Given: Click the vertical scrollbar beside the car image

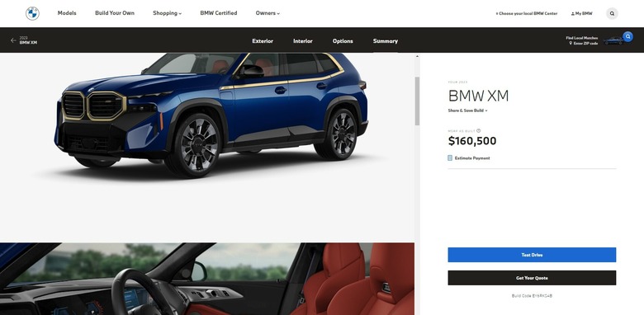Looking at the screenshot, I should 417,101.
